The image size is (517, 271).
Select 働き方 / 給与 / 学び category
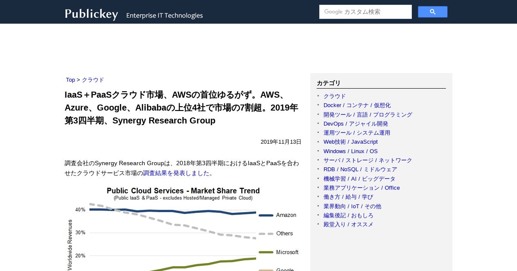coord(348,197)
